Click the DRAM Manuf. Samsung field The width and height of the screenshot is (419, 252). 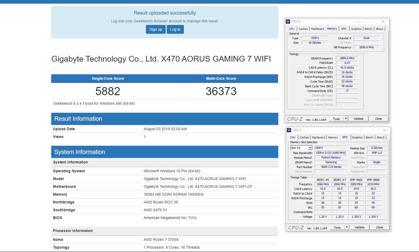[x=331, y=162]
